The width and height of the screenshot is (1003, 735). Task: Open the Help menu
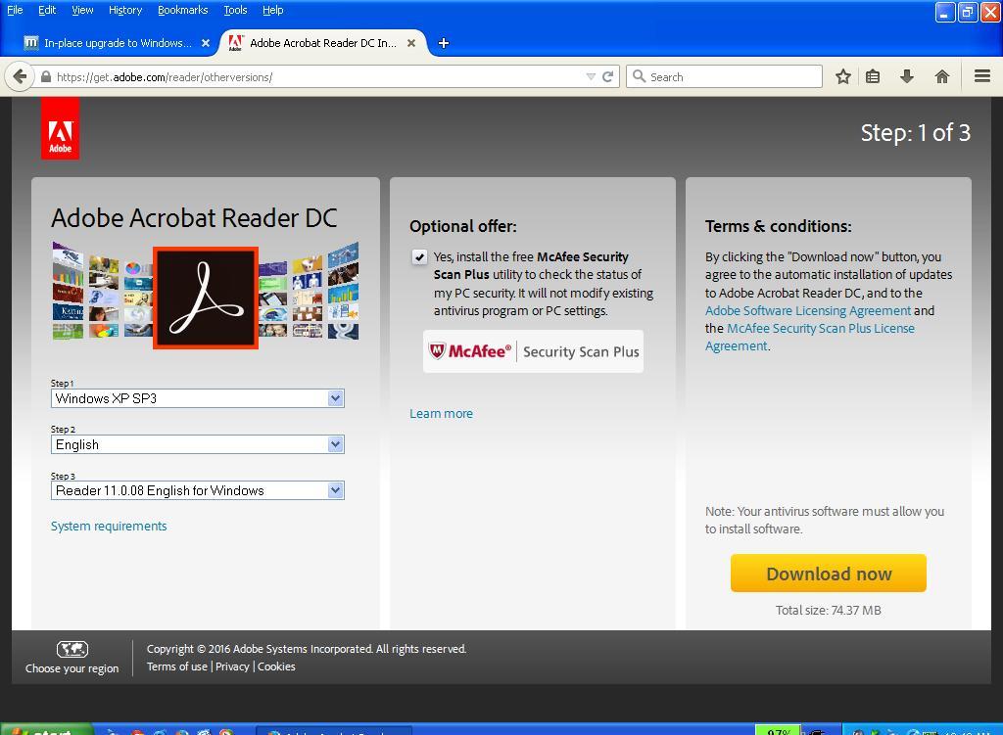[273, 10]
